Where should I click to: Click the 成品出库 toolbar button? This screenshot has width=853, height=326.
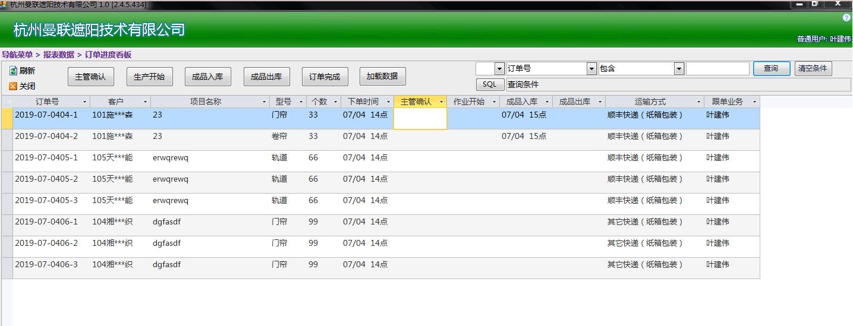[x=266, y=77]
